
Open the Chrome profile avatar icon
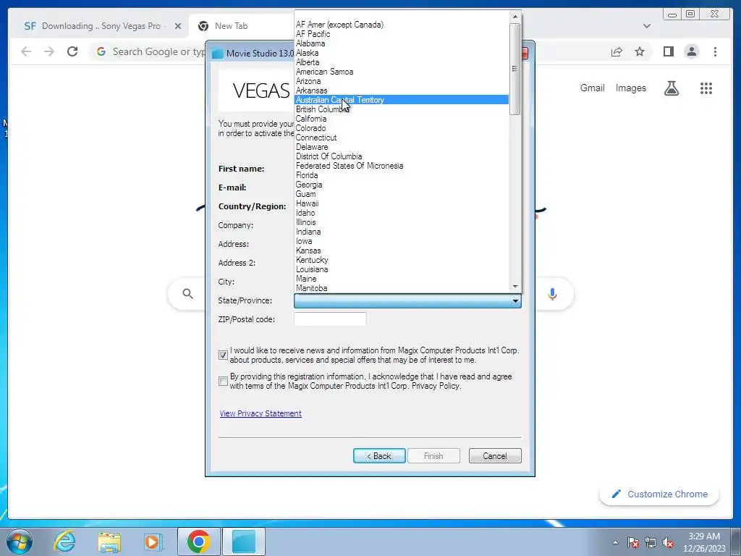pos(691,51)
